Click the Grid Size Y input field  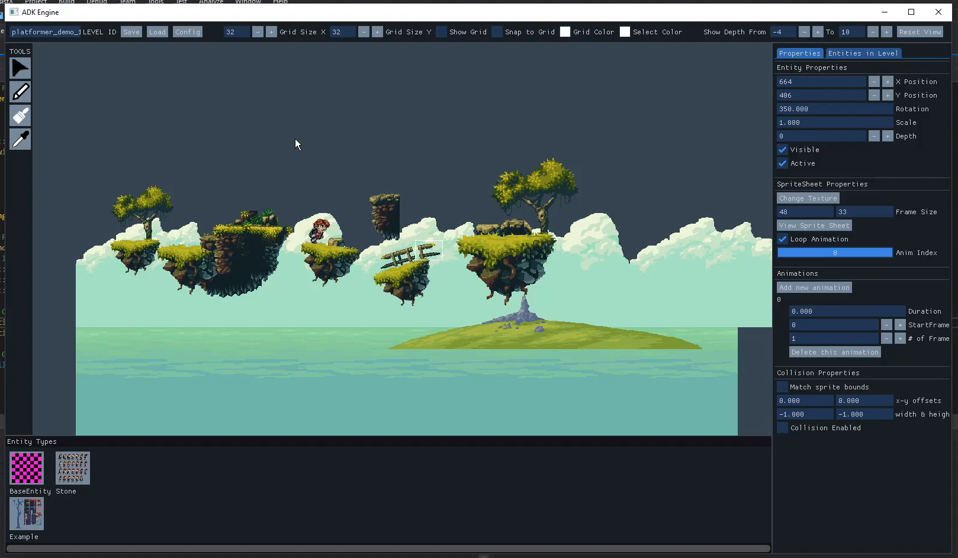342,32
